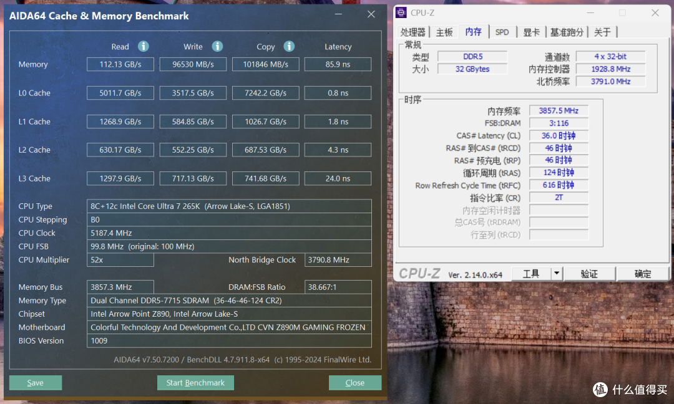Click L0 Cache Read value 5011.7 GB/s
This screenshot has height=404, width=674.
(120, 93)
